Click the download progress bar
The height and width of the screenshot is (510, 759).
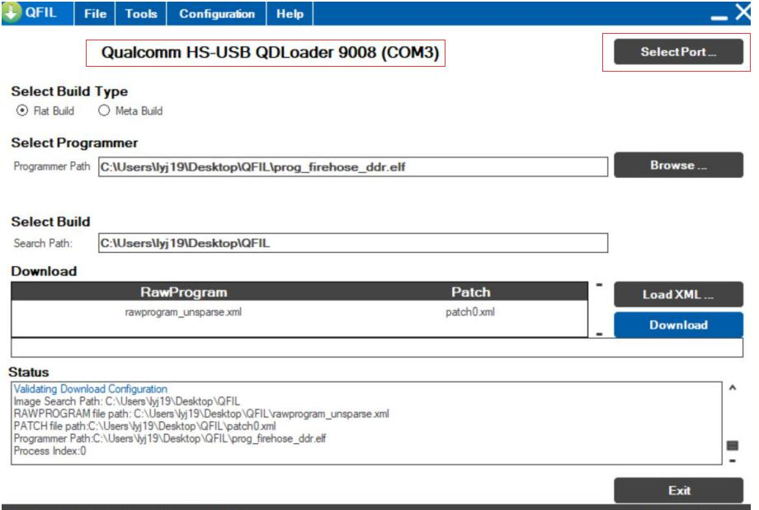click(376, 348)
